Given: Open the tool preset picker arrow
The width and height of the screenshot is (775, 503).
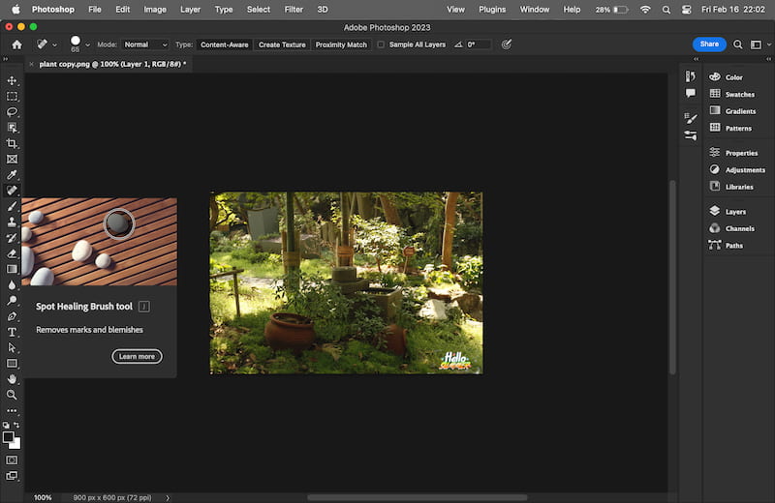Looking at the screenshot, I should (54, 44).
